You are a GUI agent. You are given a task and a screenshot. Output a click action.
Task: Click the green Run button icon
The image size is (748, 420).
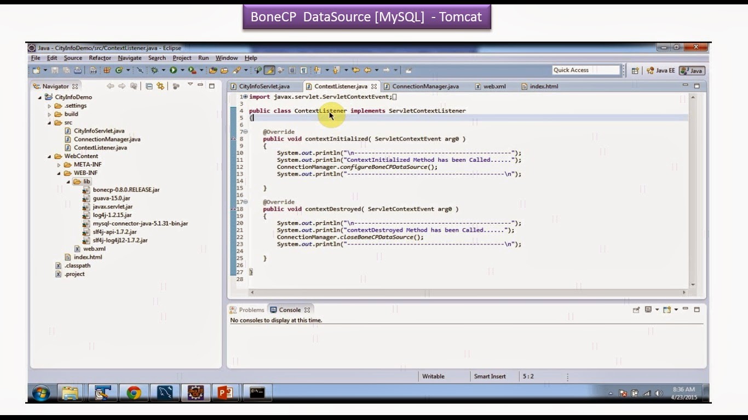173,70
